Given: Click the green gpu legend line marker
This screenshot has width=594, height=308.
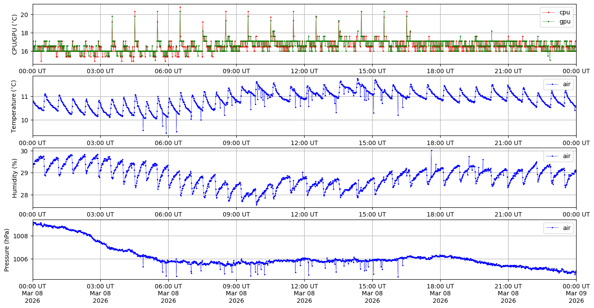Looking at the screenshot, I should click(549, 21).
